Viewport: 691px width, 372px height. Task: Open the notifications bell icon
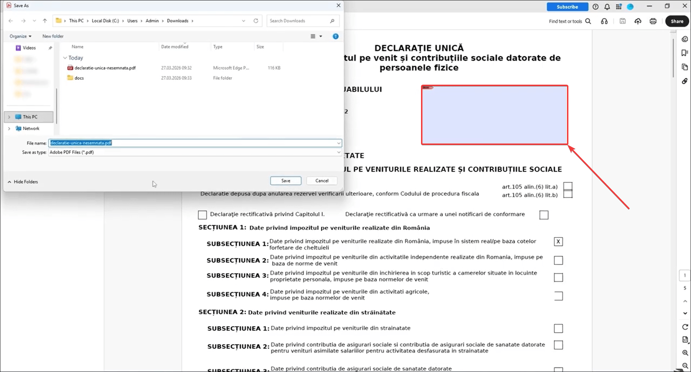(607, 7)
